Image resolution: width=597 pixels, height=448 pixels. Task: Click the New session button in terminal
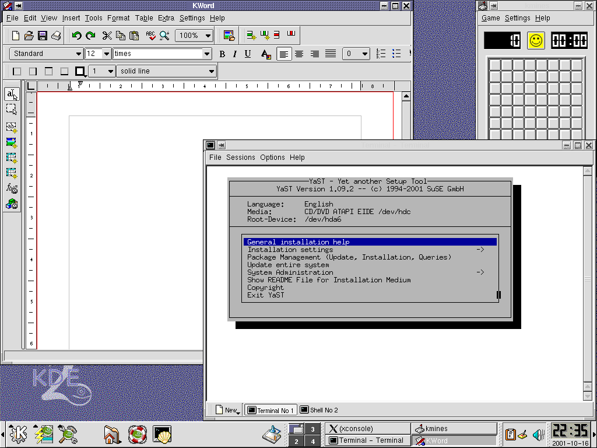click(227, 410)
